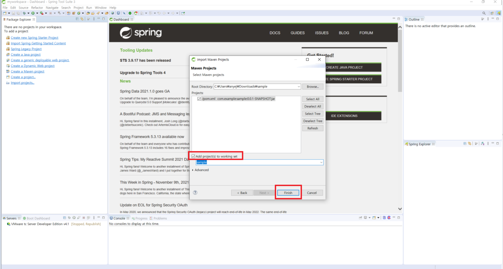This screenshot has width=503, height=269.
Task: Open the Package Explorer view menu icon
Action: [x=94, y=19]
